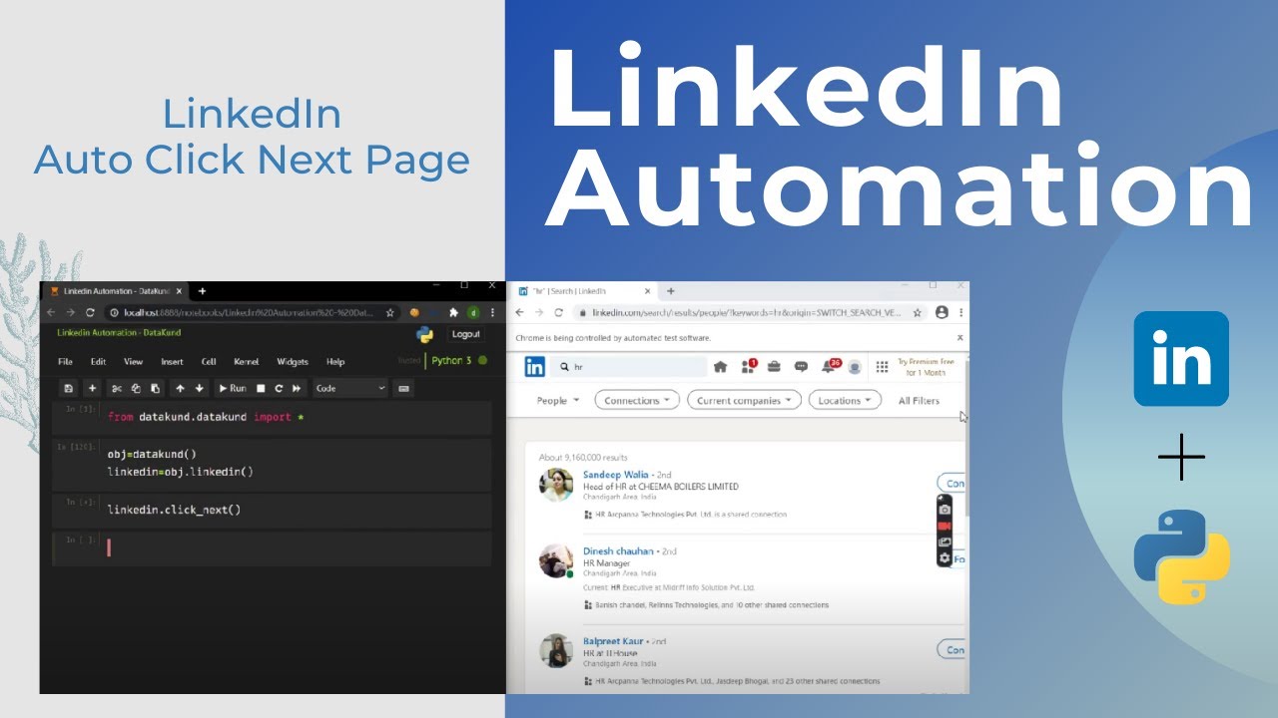This screenshot has height=718, width=1278.
Task: Open the Kernel menu
Action: [247, 362]
